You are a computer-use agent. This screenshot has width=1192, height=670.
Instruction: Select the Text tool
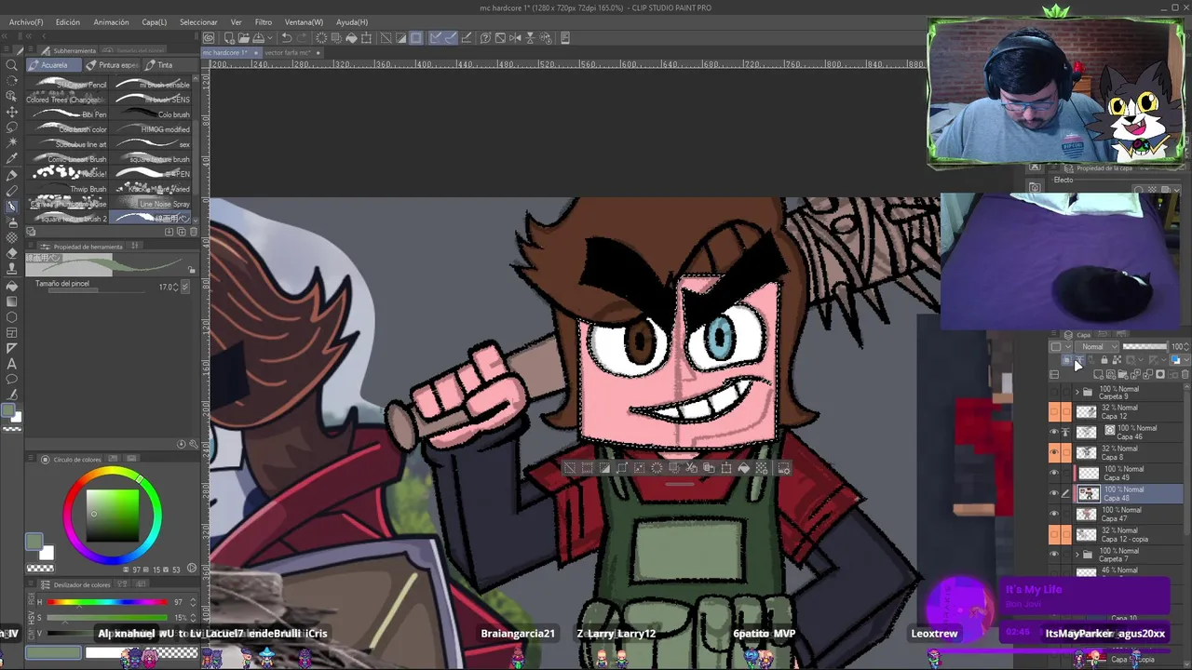(12, 364)
